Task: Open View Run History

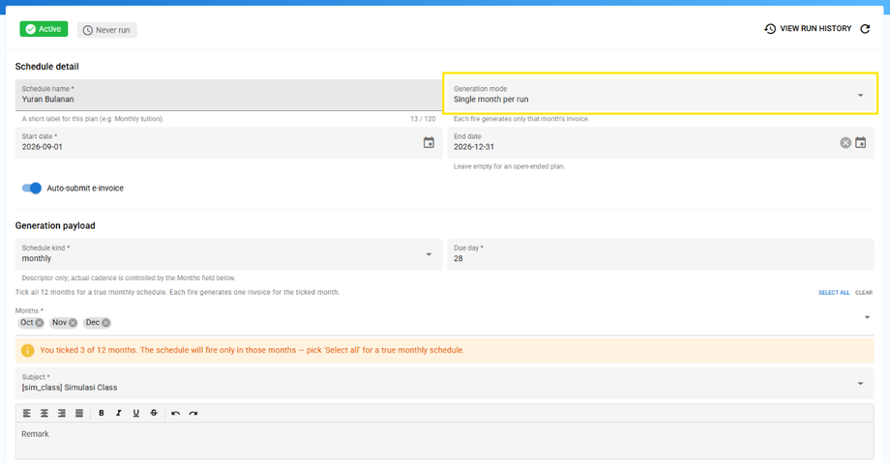Action: [x=808, y=28]
